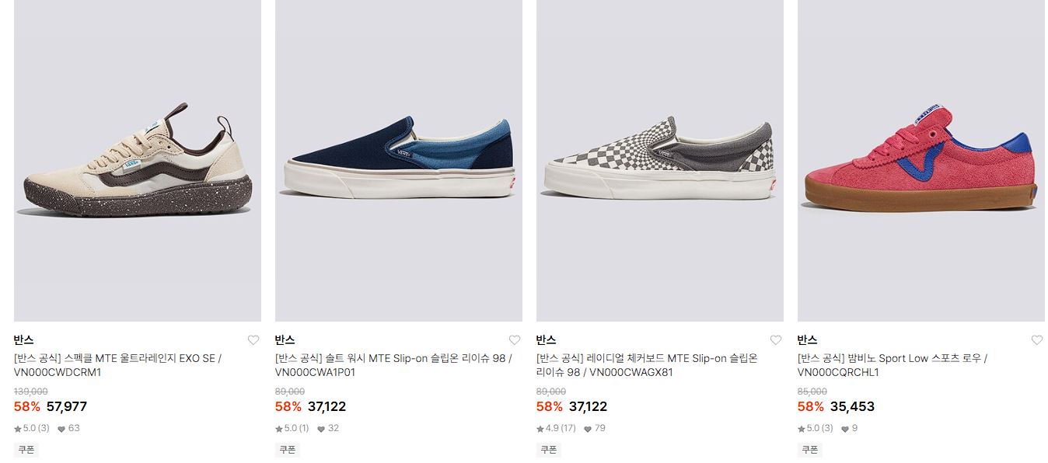Click the like-count heart showing 63
Image resolution: width=1048 pixels, height=463 pixels.
pos(61,429)
